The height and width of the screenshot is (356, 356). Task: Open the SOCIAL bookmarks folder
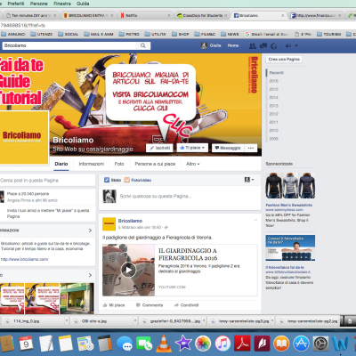69,34
